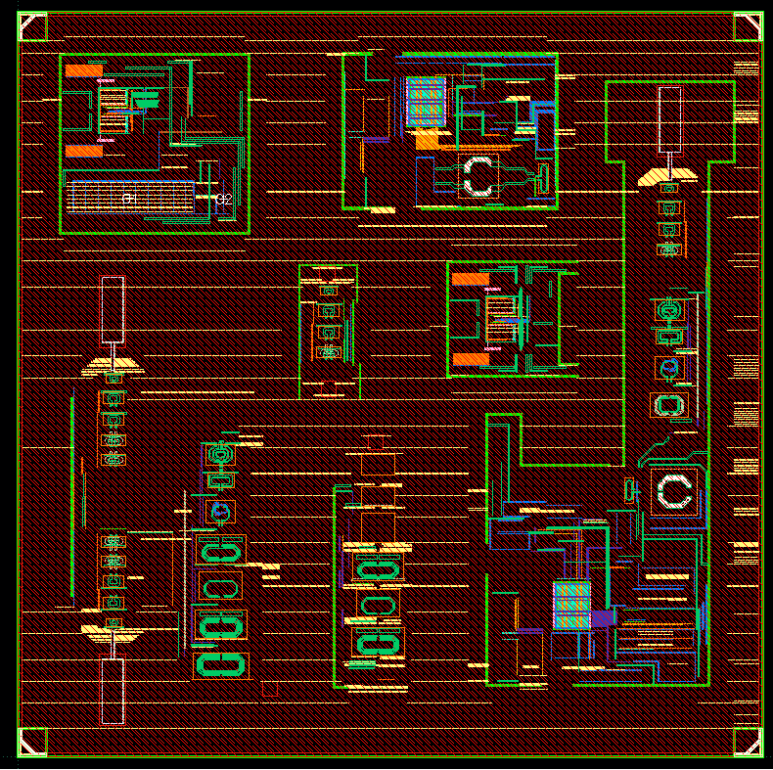Click the white vertical rectangle at middle left
Image resolution: width=773 pixels, height=770 pixels.
click(x=113, y=309)
